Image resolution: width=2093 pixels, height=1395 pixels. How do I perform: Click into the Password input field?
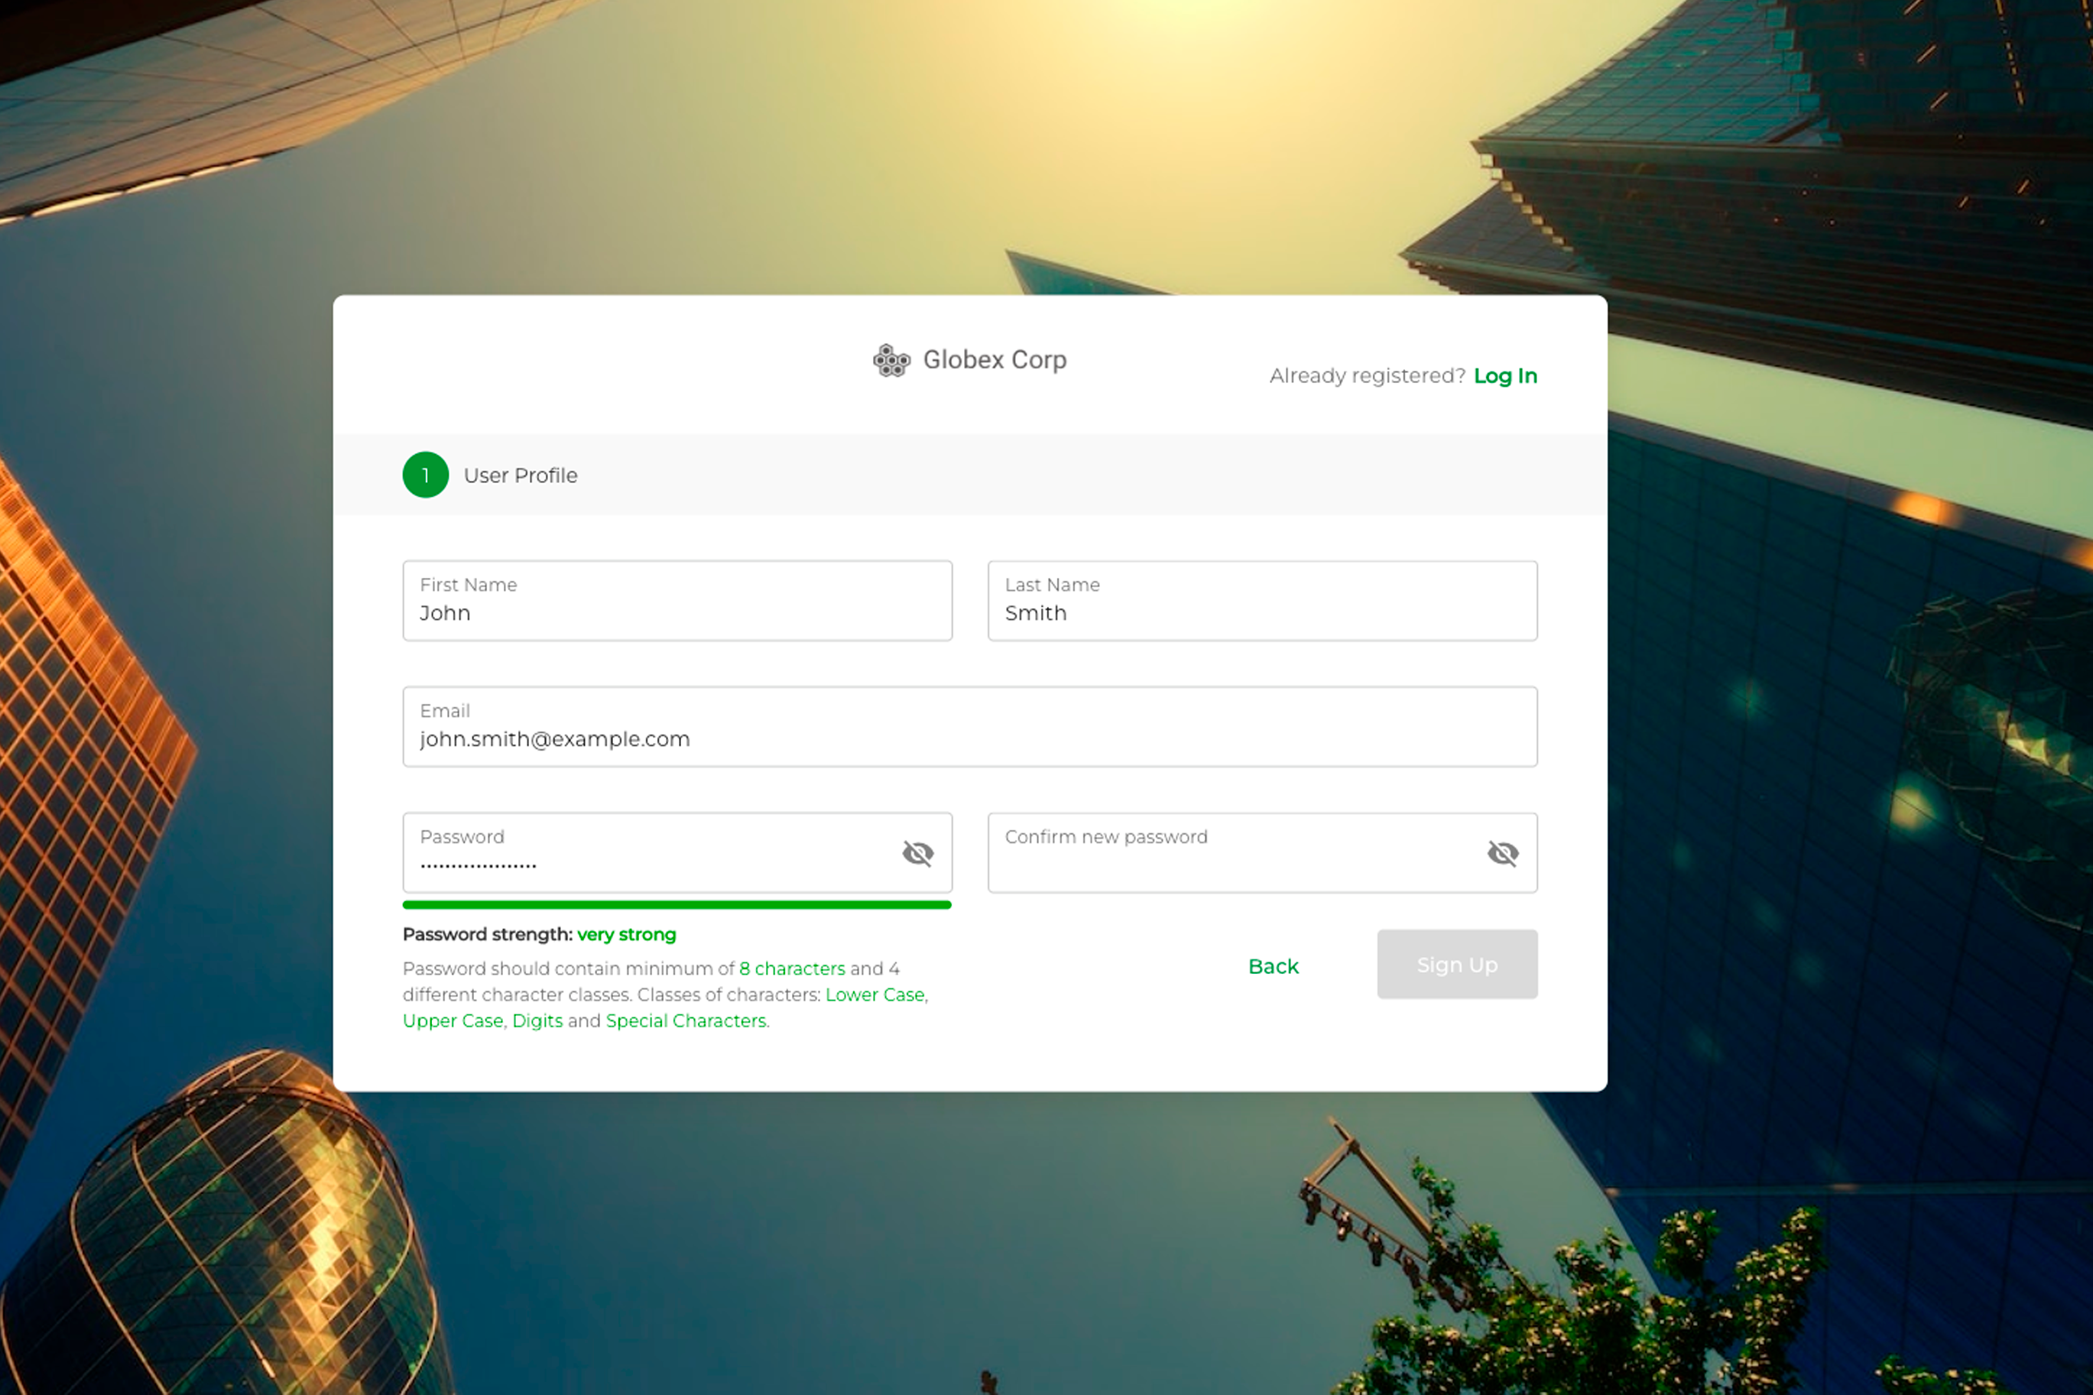677,852
